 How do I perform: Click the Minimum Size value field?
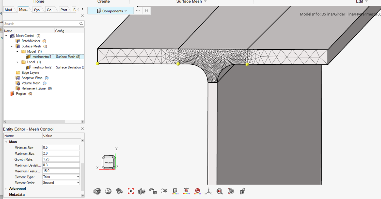click(61, 148)
